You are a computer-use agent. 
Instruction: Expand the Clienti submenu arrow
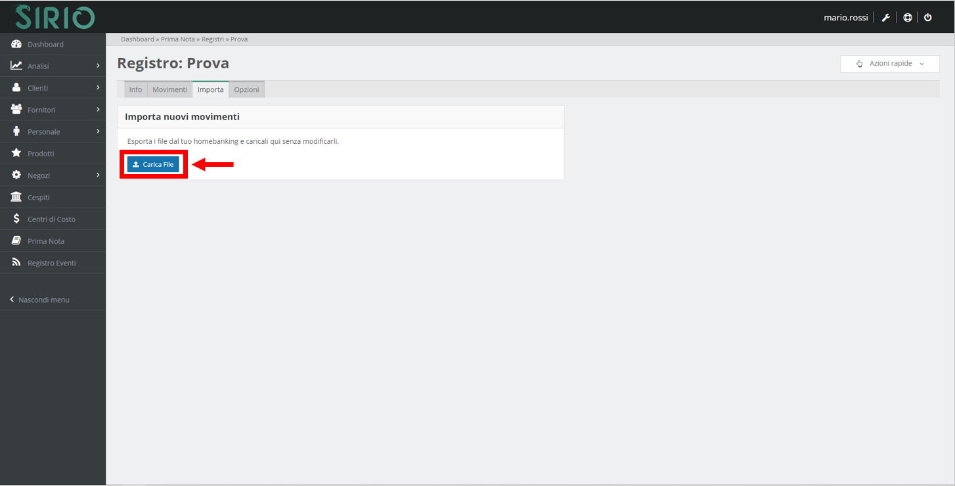click(98, 87)
